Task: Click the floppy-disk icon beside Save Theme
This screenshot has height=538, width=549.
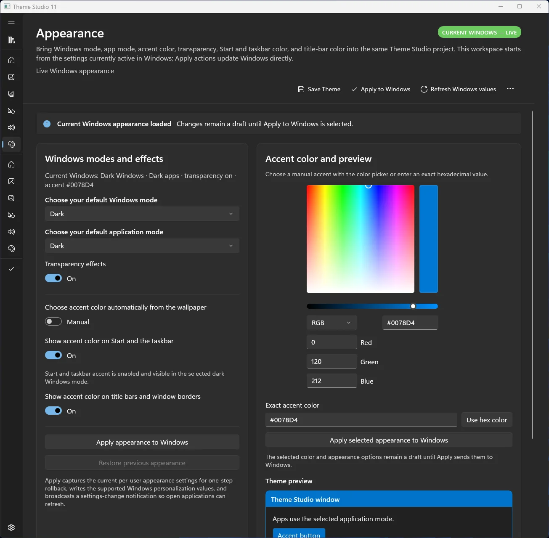Action: click(x=301, y=89)
